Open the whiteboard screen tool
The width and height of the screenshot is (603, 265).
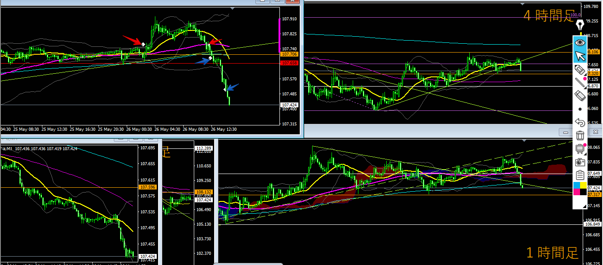click(580, 149)
